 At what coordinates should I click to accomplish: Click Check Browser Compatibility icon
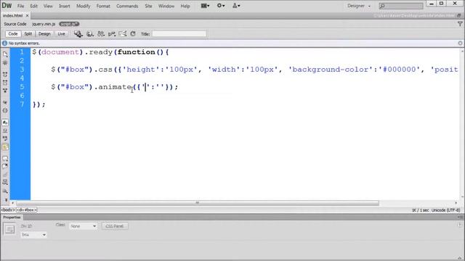(x=123, y=34)
